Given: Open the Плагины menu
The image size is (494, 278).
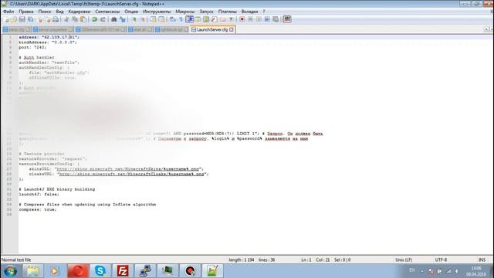Looking at the screenshot, I should click(228, 12).
